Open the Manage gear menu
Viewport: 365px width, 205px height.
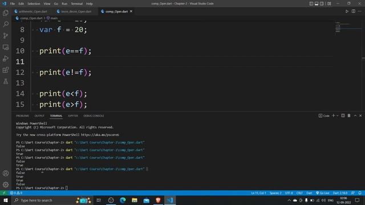click(x=6, y=184)
